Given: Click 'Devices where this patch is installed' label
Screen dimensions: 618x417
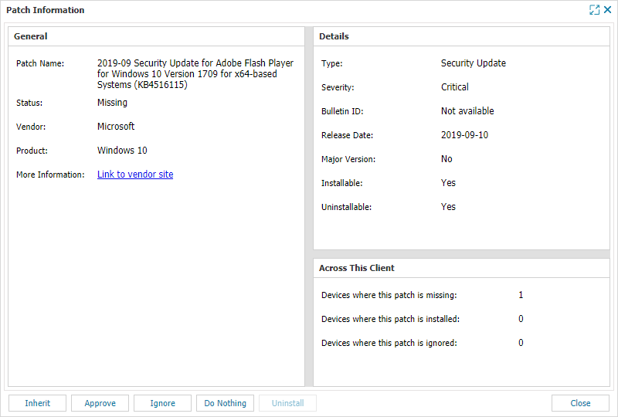Looking at the screenshot, I should click(x=391, y=319).
